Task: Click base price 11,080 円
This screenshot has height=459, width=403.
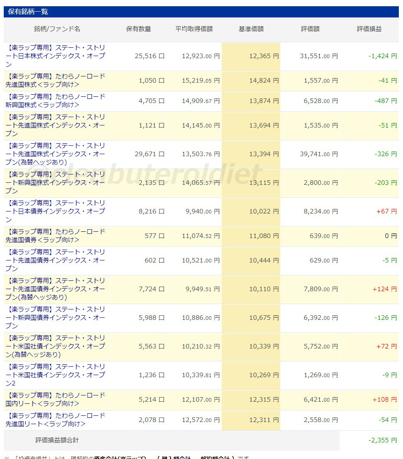Action: pos(264,236)
